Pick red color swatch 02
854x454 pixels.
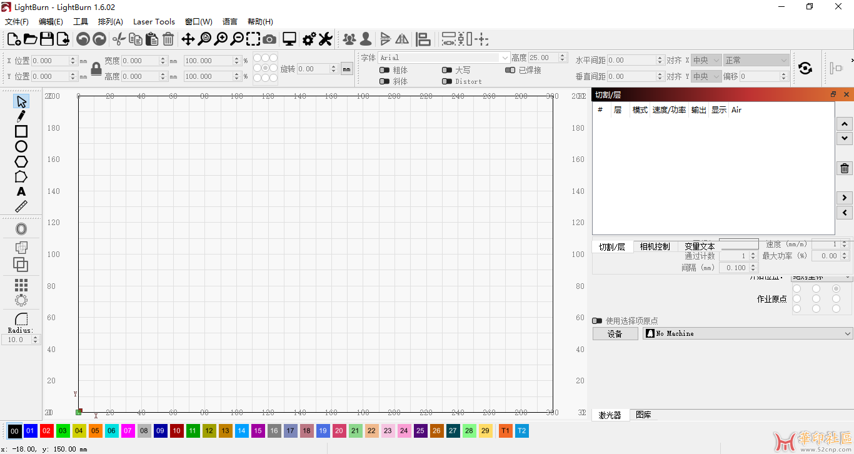click(47, 431)
